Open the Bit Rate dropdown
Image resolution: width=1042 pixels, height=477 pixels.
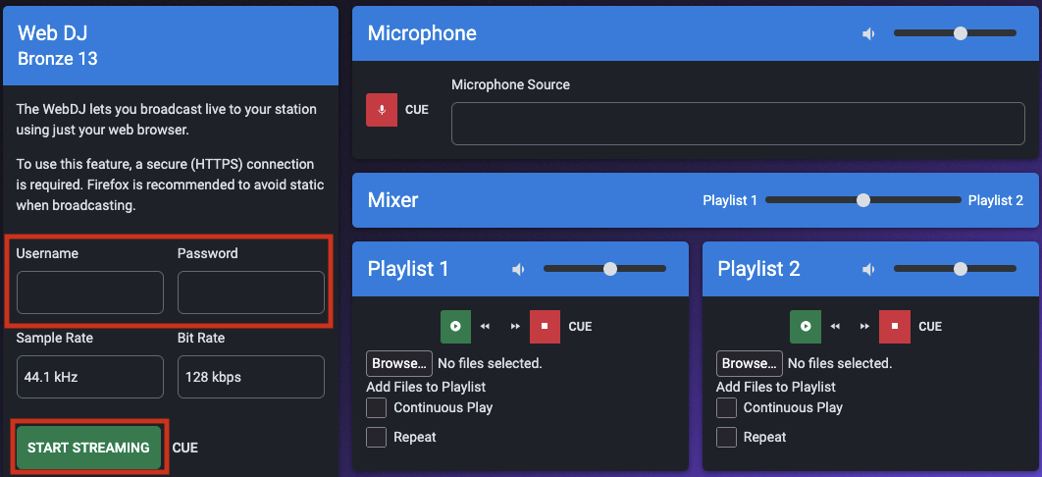pos(250,377)
